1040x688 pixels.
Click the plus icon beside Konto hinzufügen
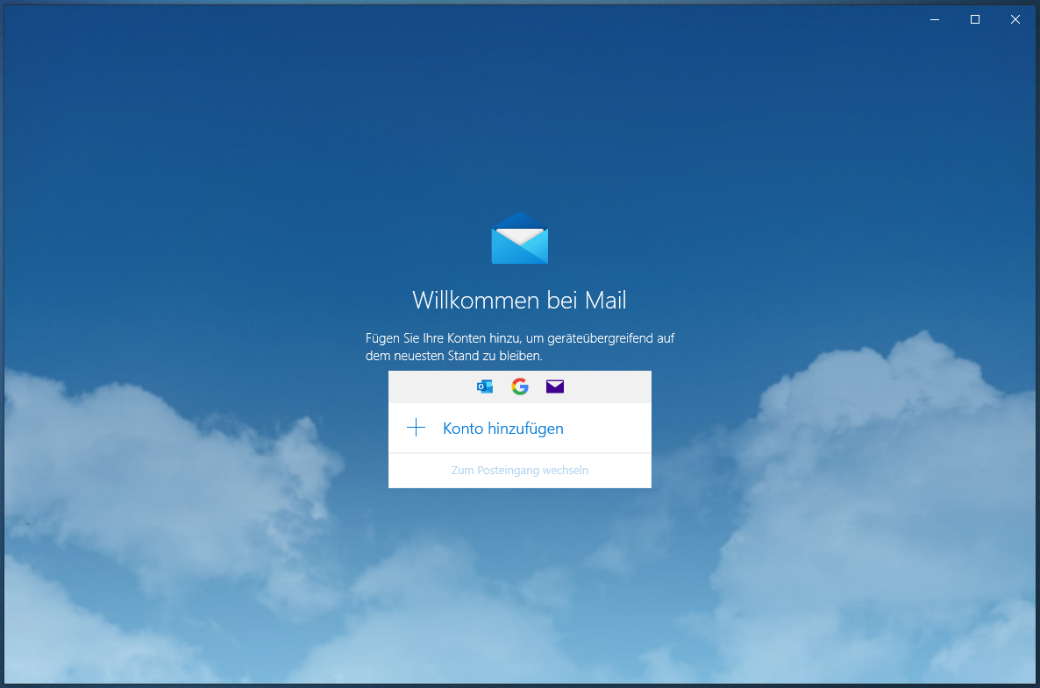tap(417, 428)
